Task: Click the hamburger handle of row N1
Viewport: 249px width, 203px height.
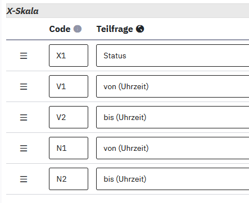Action: pos(24,148)
